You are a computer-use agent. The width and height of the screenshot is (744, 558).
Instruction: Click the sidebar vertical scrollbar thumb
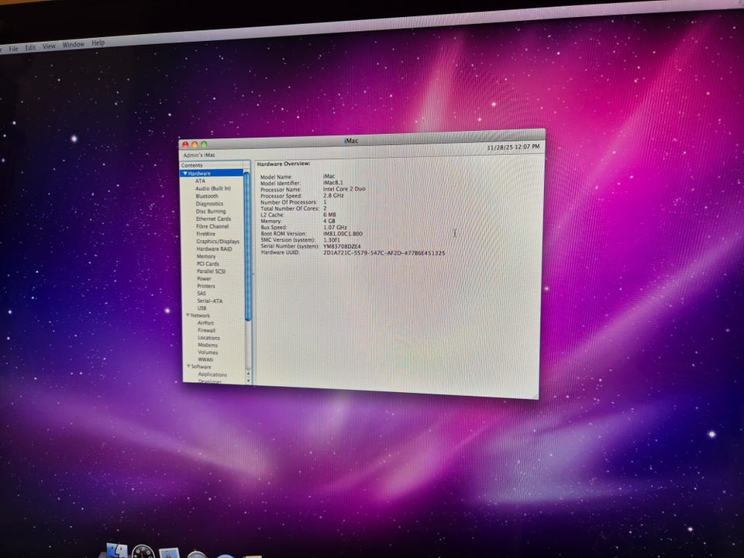point(246,246)
